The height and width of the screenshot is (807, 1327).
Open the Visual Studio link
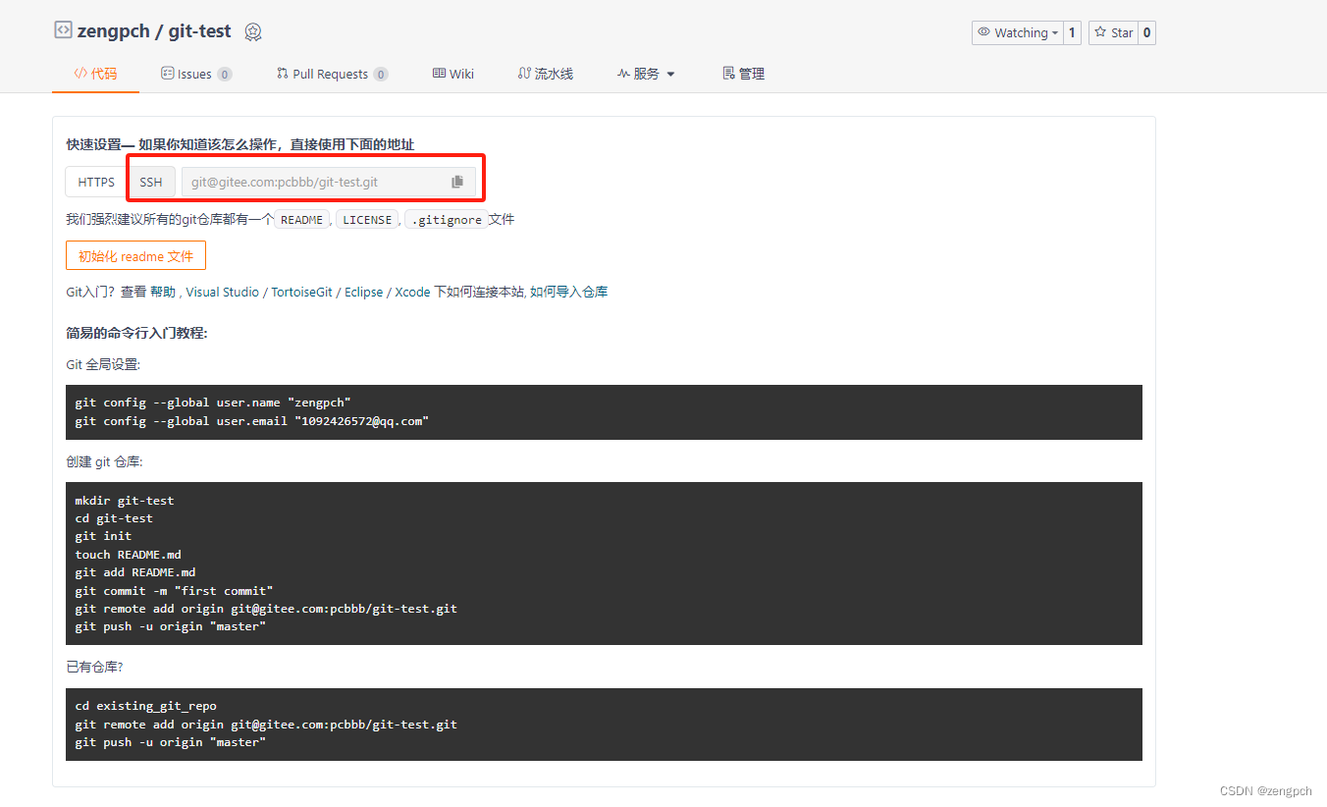tap(223, 292)
